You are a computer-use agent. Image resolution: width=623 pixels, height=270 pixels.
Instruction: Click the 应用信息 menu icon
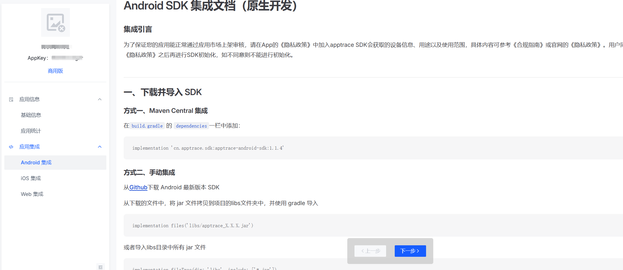pyautogui.click(x=11, y=99)
